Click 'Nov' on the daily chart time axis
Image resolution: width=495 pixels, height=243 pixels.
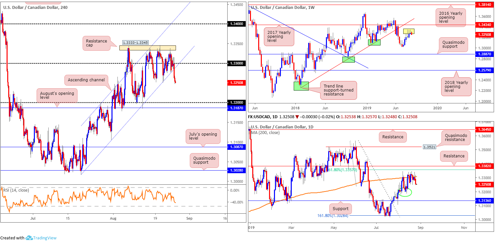(464, 227)
